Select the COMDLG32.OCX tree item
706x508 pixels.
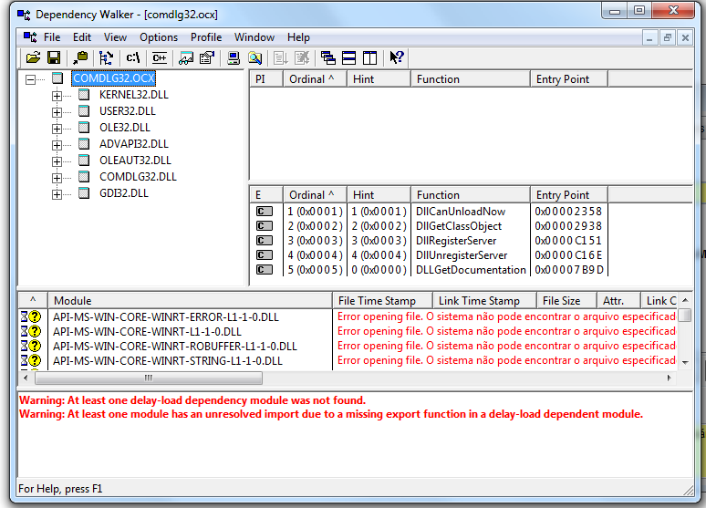pyautogui.click(x=114, y=78)
